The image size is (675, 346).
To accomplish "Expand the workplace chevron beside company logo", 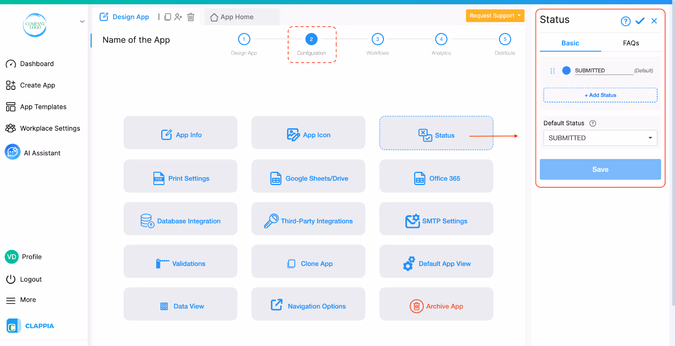I will click(82, 21).
